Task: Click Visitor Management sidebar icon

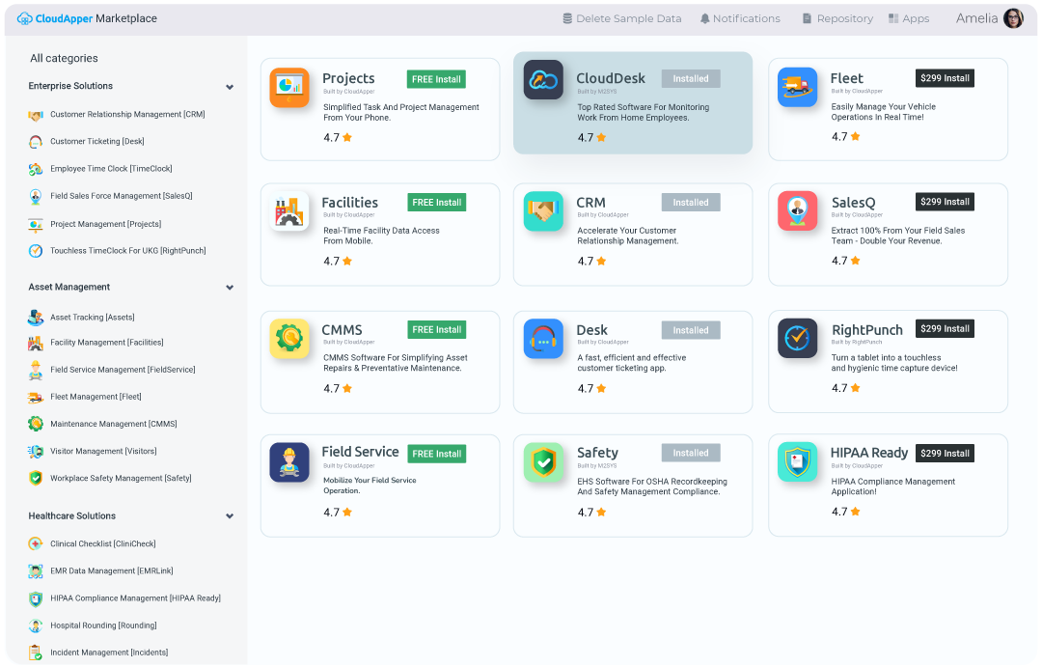Action: tap(36, 451)
